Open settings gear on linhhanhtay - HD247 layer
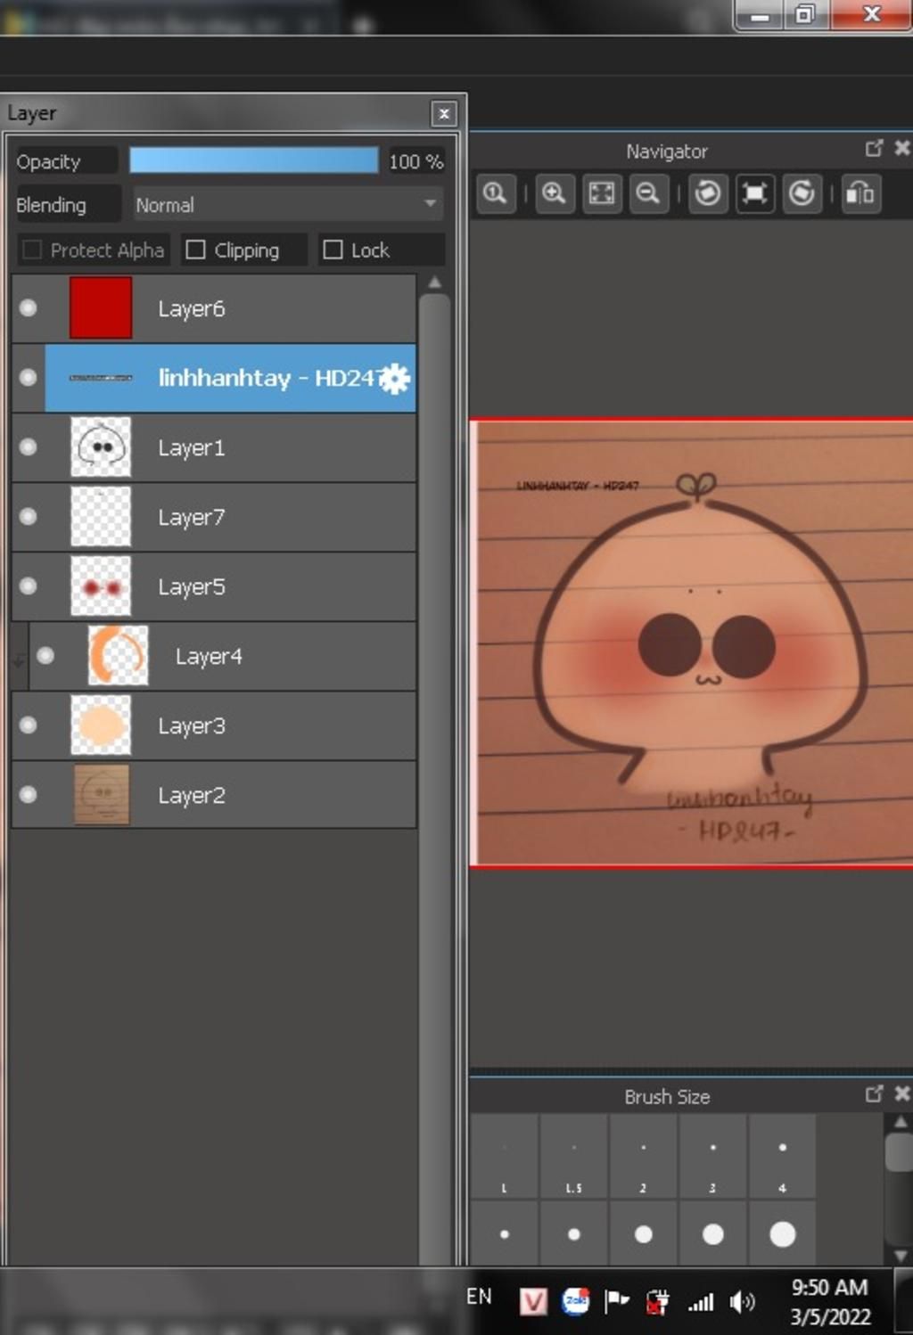Screen dimensions: 913x1335 pyautogui.click(x=395, y=379)
